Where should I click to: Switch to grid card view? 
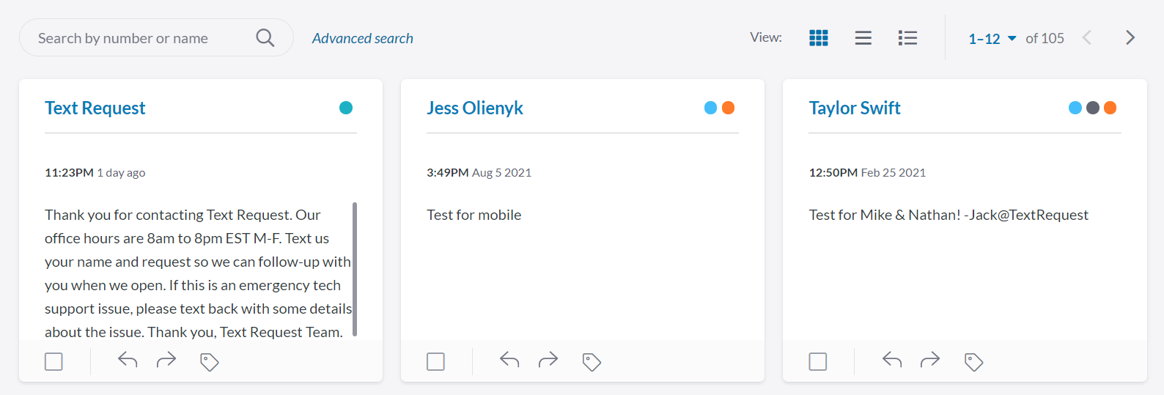click(x=818, y=38)
